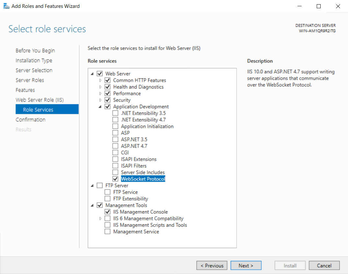Tick the FTP Server checkbox
Image resolution: width=348 pixels, height=274 pixels.
click(x=100, y=186)
